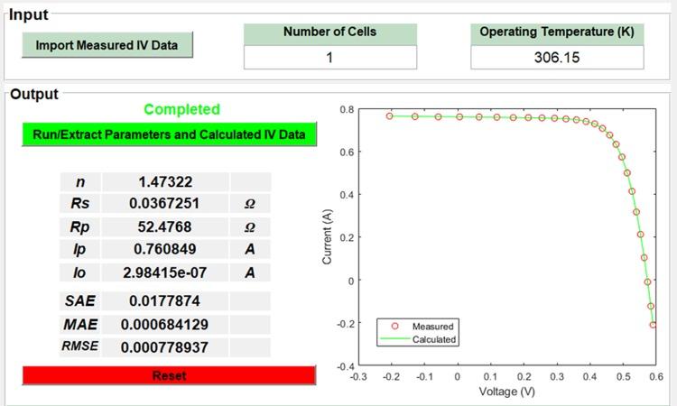Image resolution: width=677 pixels, height=406 pixels.
Task: Select the Io value 2.98415e-07
Action: tap(165, 272)
